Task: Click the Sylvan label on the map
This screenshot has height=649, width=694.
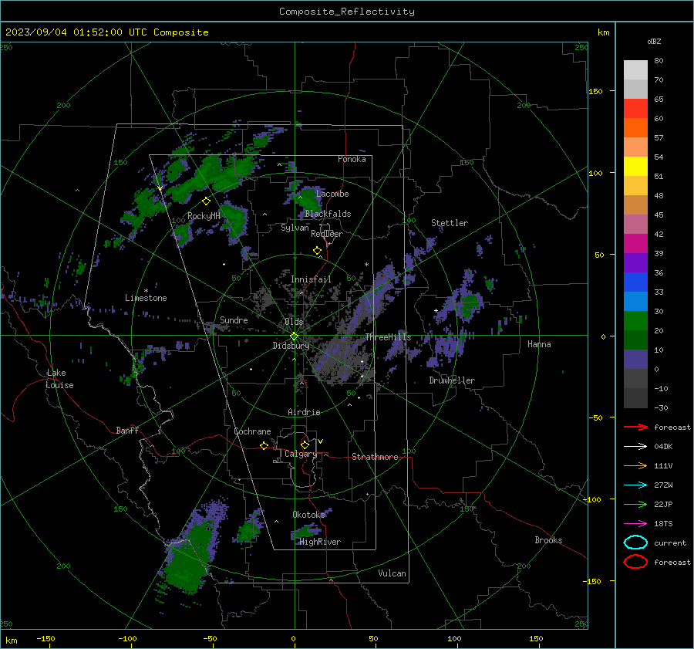Action: 295,228
